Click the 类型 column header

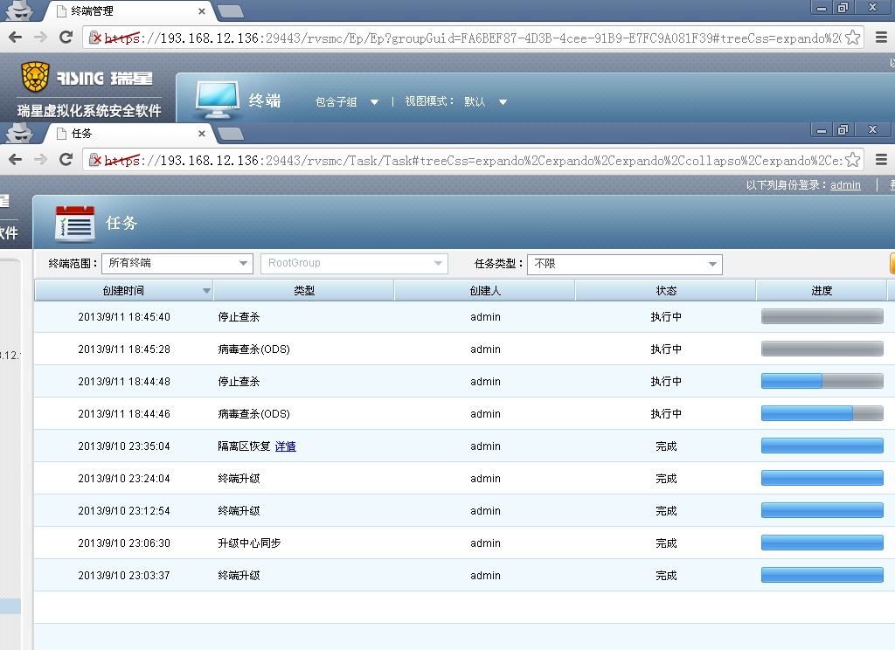(x=303, y=290)
